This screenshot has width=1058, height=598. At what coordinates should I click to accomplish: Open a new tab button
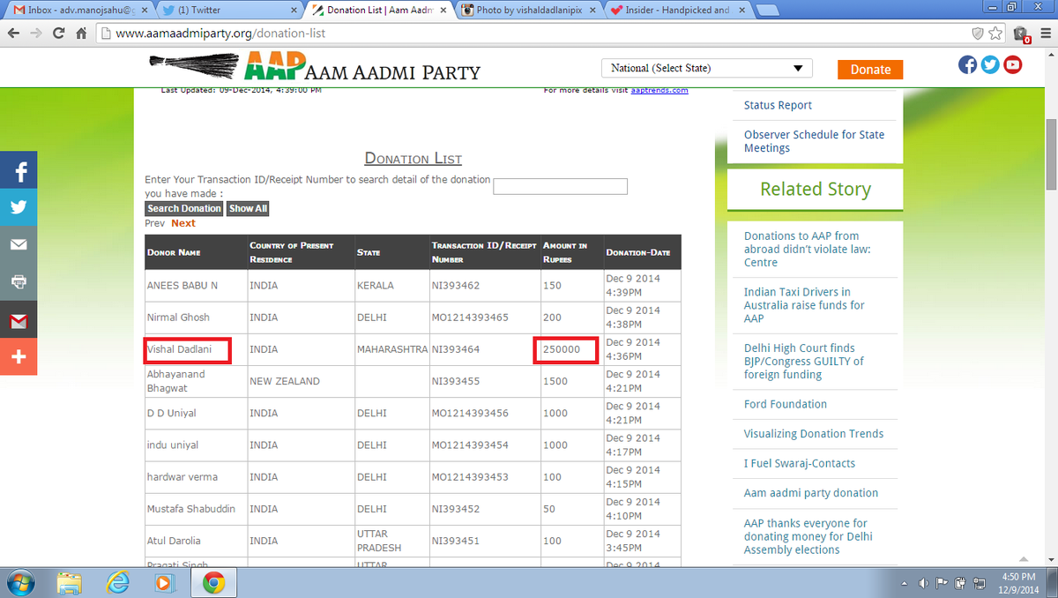point(770,11)
